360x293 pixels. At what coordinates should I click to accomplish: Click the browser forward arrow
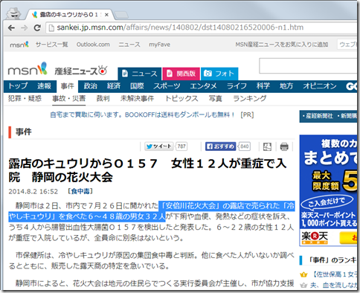(x=24, y=28)
